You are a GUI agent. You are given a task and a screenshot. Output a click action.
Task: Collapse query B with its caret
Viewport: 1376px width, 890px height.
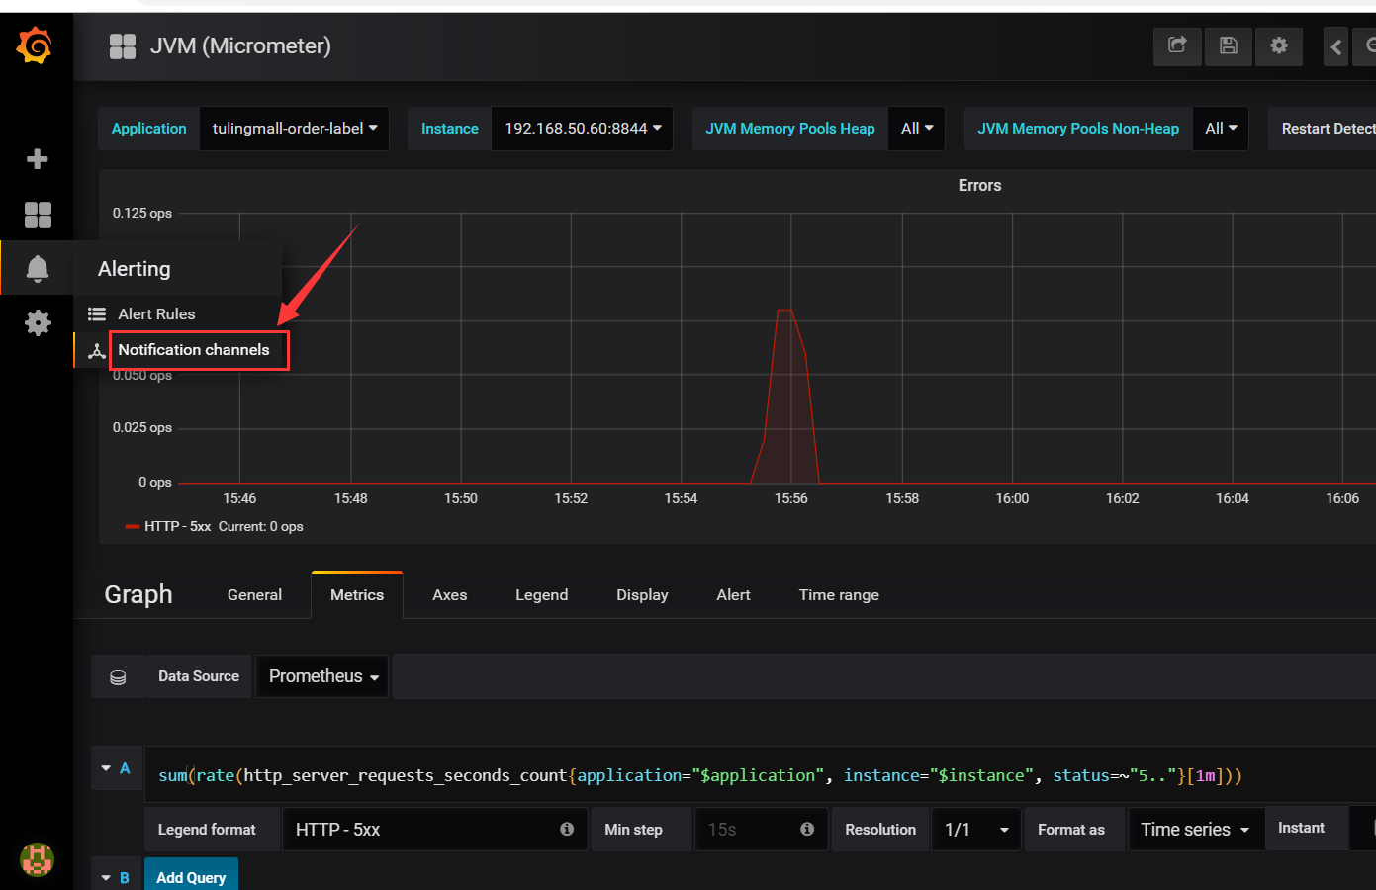point(106,878)
